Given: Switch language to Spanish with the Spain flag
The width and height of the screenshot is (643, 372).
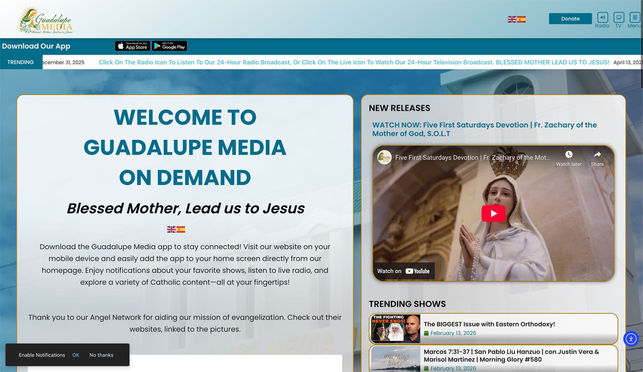Looking at the screenshot, I should [522, 19].
